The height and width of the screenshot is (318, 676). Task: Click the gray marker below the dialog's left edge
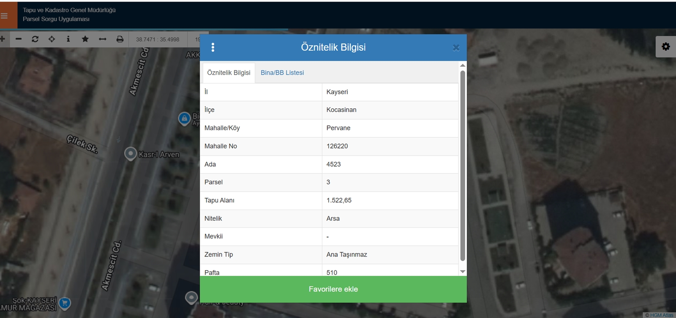pyautogui.click(x=191, y=298)
